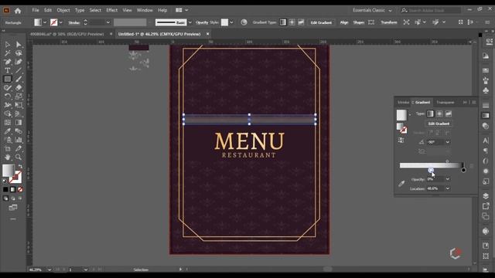
Task: Expand the fill swatch dropdown in control bar
Action: click(x=45, y=22)
